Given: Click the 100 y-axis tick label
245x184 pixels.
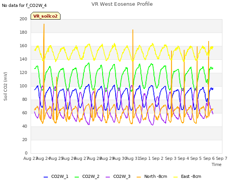Looking at the screenshot, I should click(23, 86).
